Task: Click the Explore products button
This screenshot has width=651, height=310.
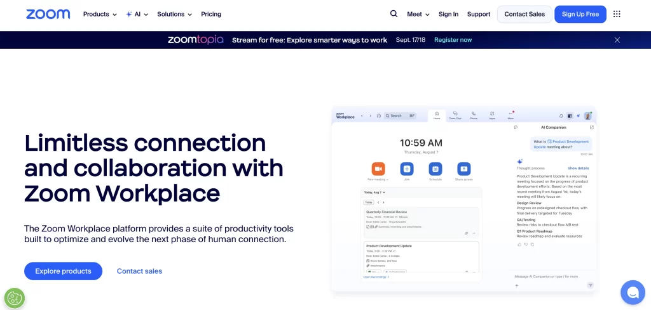Action: tap(63, 271)
